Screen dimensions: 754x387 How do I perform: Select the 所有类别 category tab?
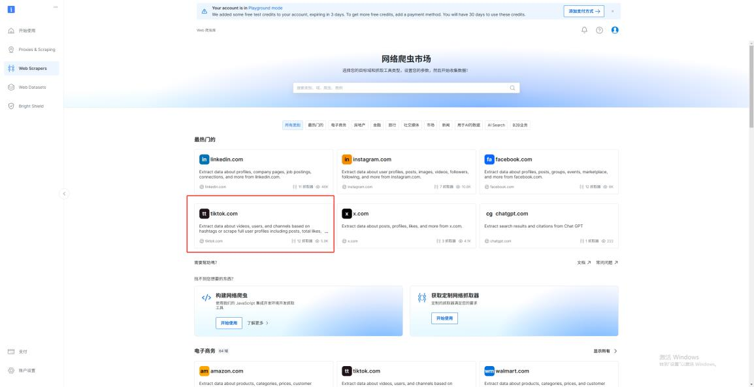point(292,125)
